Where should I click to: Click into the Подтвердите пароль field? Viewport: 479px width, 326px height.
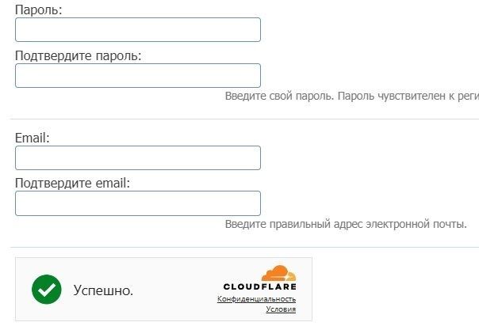[138, 75]
